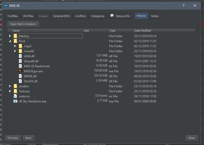Click the Root folder icon
204x145 pixels.
(x=15, y=41)
